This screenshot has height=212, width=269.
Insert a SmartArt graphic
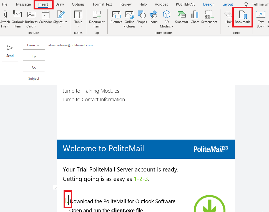(x=182, y=17)
